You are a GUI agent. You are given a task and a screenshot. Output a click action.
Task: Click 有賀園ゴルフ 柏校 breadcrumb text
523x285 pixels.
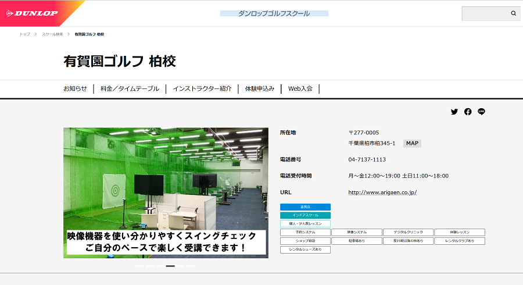[x=89, y=34]
